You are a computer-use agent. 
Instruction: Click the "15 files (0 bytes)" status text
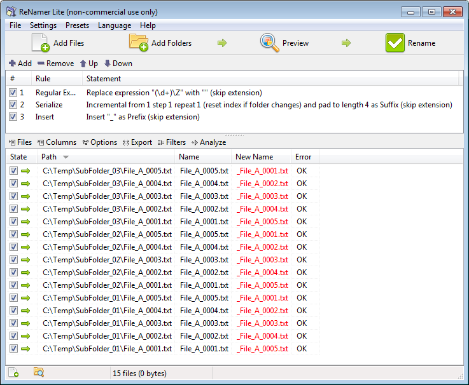[139, 374]
